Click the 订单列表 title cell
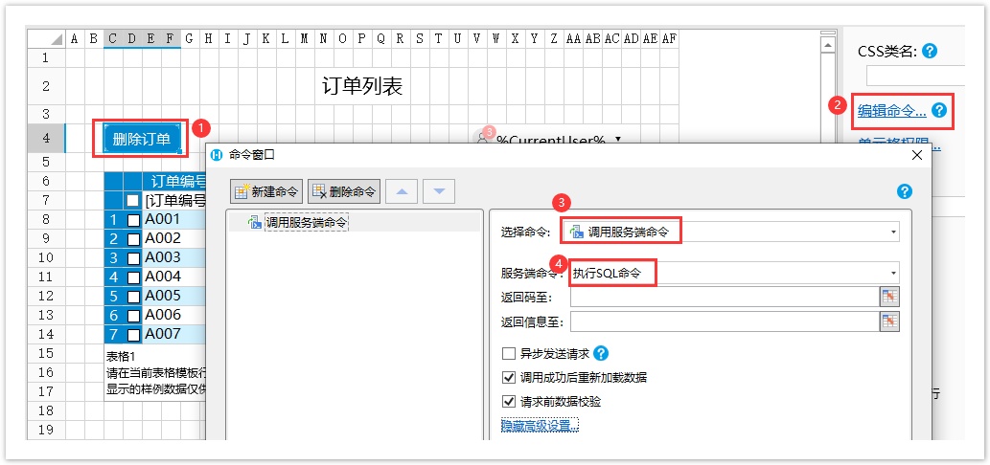Image resolution: width=990 pixels, height=465 pixels. (362, 86)
